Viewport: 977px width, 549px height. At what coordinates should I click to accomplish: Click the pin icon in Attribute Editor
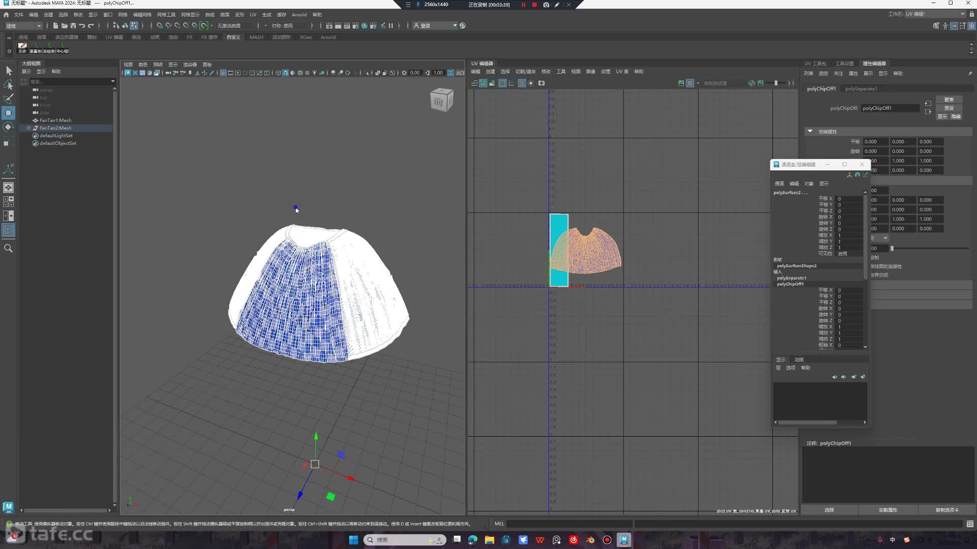pyautogui.click(x=970, y=73)
